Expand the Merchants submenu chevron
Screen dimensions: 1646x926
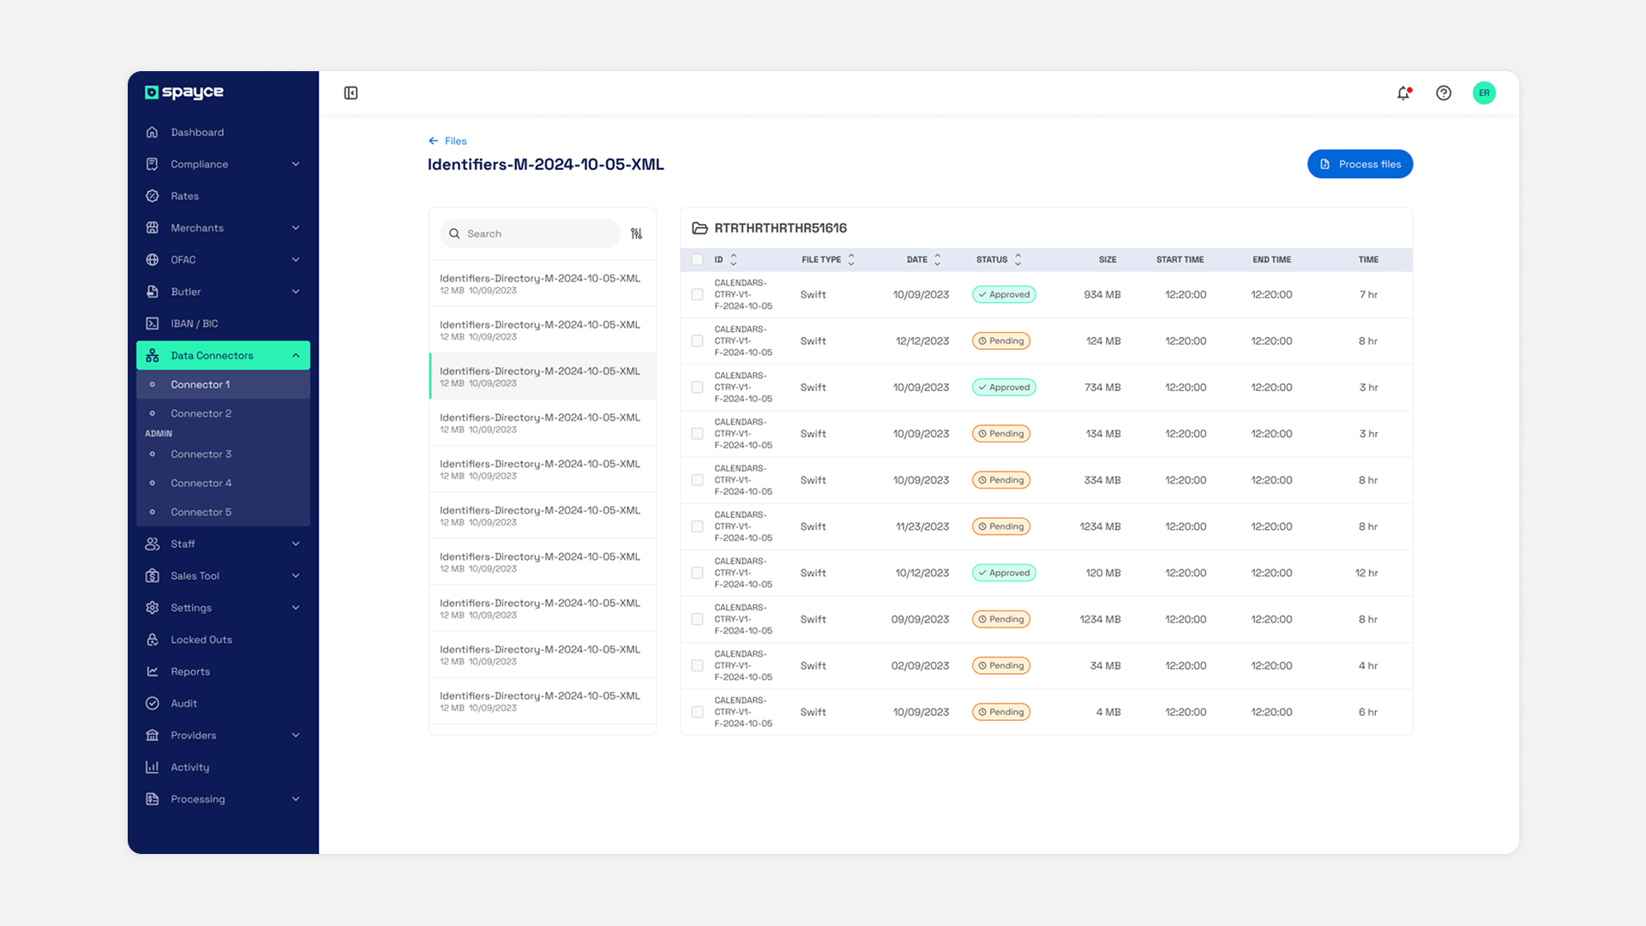pos(296,228)
